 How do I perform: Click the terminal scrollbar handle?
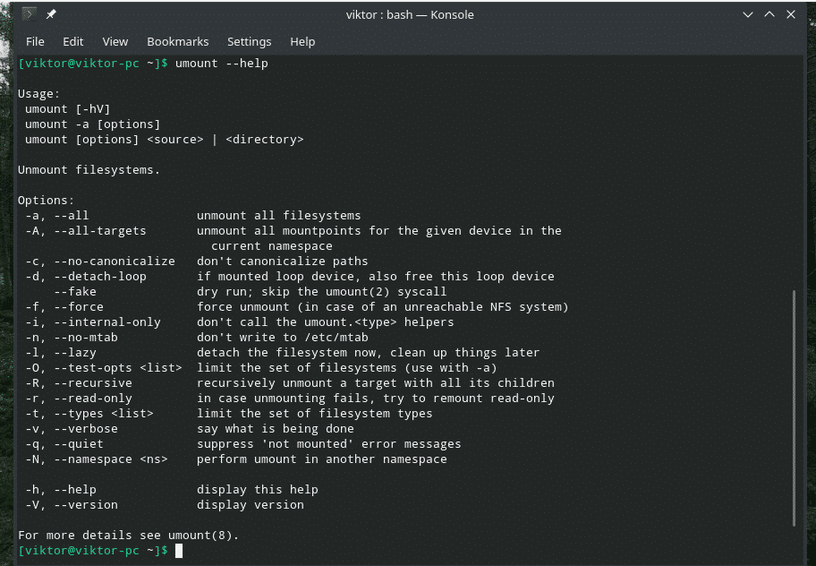tap(794, 407)
